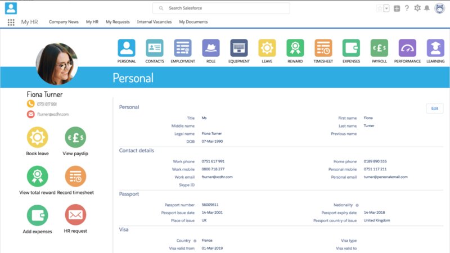450x253 pixels.
Task: Click the Search Salesforce field
Action: point(221,8)
